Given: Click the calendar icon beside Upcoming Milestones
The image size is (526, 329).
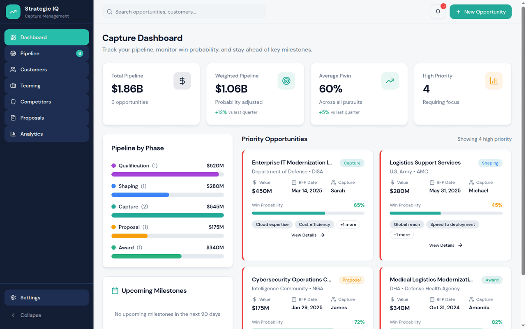Looking at the screenshot, I should (x=115, y=291).
